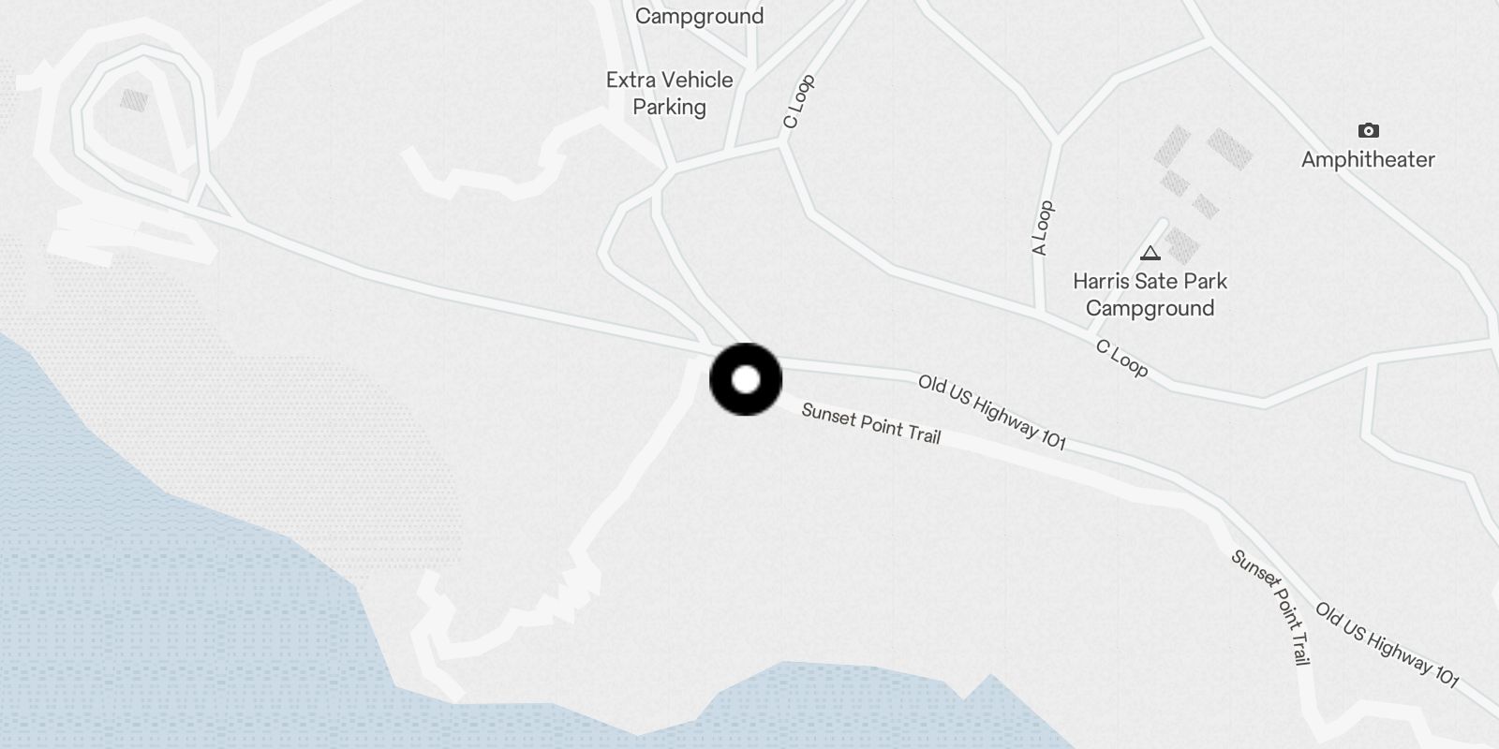The height and width of the screenshot is (749, 1499).
Task: Click Old US Highway 101 label in bottom-right corner
Action: pos(1387,645)
